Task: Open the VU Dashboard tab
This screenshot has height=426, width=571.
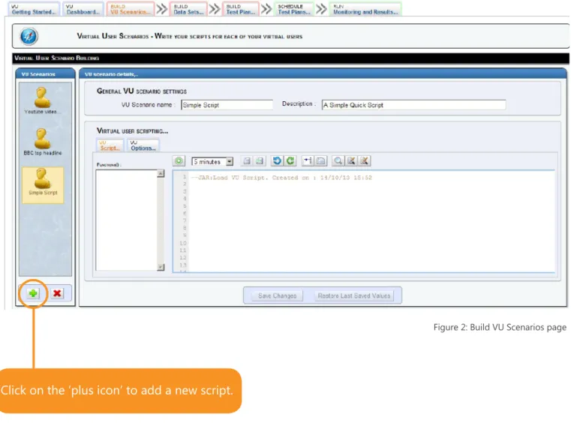Action: (83, 9)
